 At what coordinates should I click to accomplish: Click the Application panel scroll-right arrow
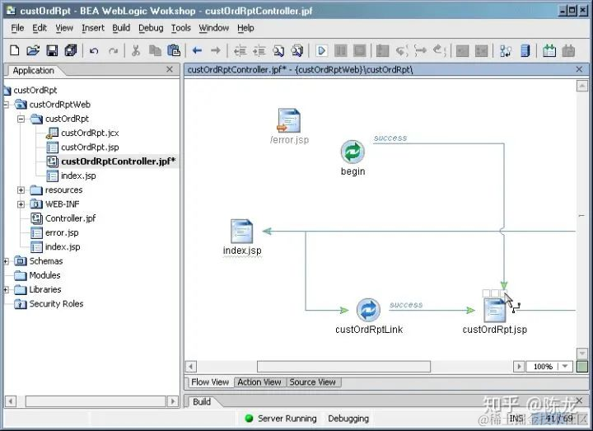(172, 401)
